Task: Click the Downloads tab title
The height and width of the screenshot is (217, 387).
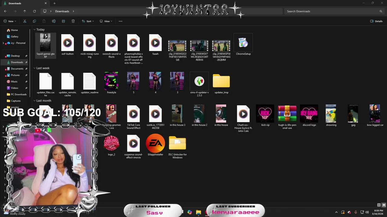Action: [15, 3]
